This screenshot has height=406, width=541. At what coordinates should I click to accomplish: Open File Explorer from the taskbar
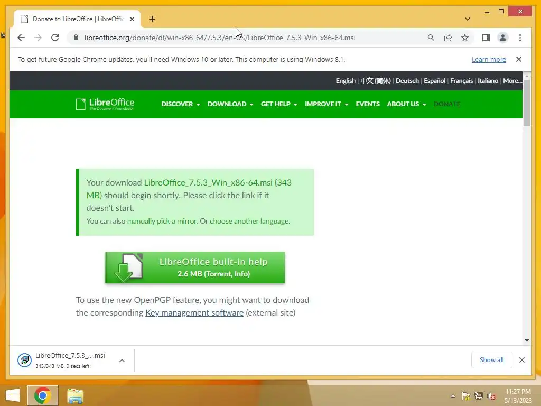tap(75, 395)
